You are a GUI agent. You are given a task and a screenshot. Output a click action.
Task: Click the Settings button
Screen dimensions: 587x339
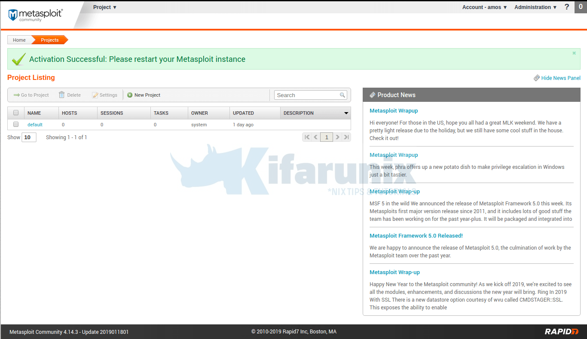pyautogui.click(x=105, y=95)
